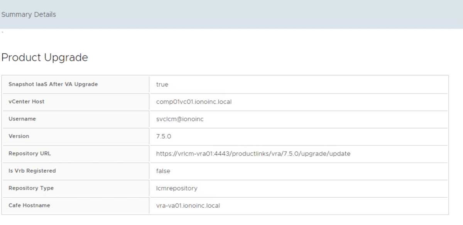Click the Summary Details title text

coord(29,15)
